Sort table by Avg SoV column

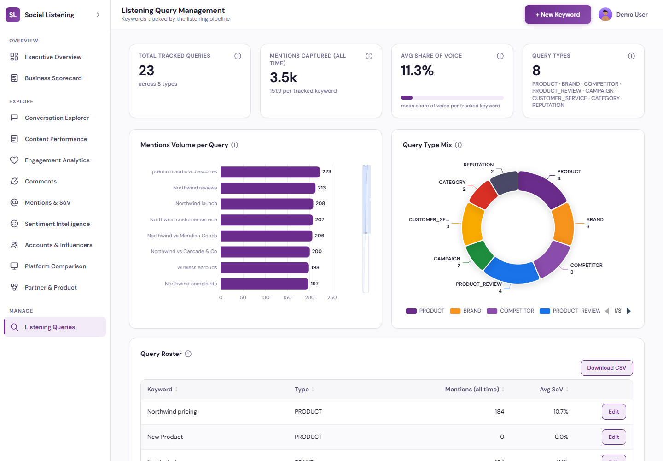click(x=554, y=390)
